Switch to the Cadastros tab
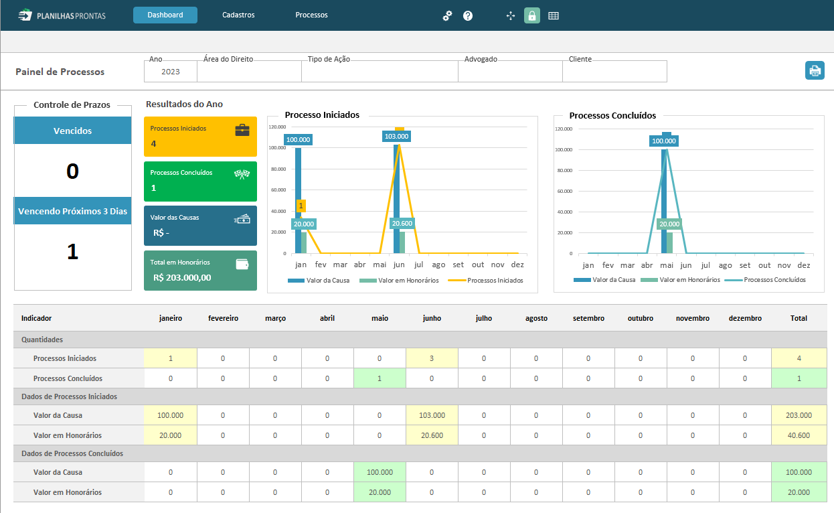This screenshot has width=834, height=513. (238, 15)
